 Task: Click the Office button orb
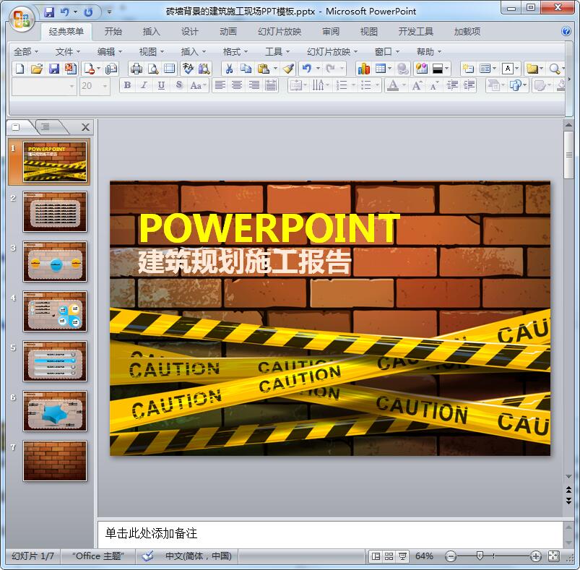pos(22,19)
